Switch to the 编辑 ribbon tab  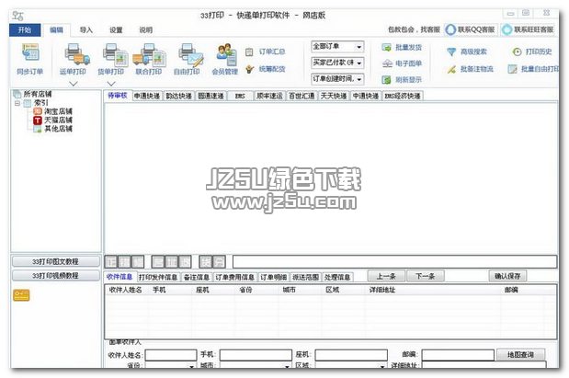tap(56, 30)
